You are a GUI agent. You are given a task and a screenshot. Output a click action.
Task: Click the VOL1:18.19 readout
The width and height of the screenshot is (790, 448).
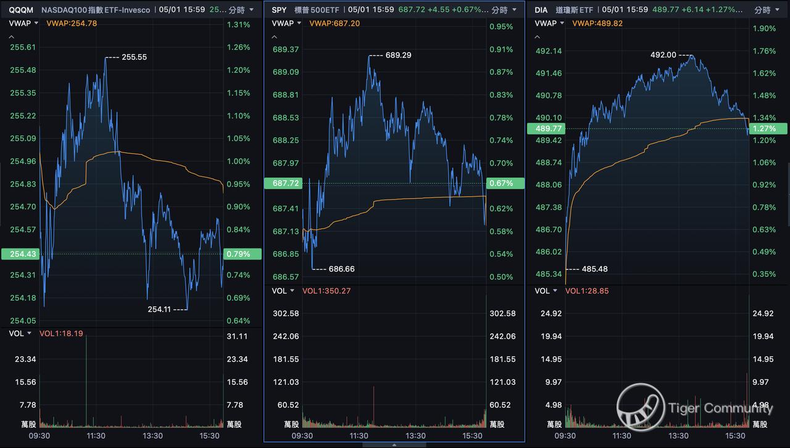(x=61, y=333)
